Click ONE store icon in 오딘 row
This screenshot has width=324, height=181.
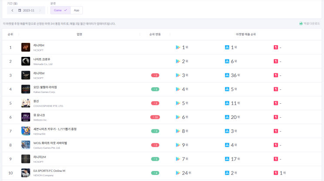pyautogui.click(x=276, y=89)
